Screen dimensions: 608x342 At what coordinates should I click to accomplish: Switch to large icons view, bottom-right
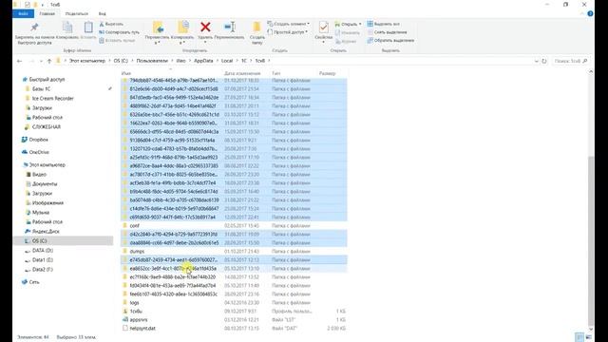tap(589, 337)
